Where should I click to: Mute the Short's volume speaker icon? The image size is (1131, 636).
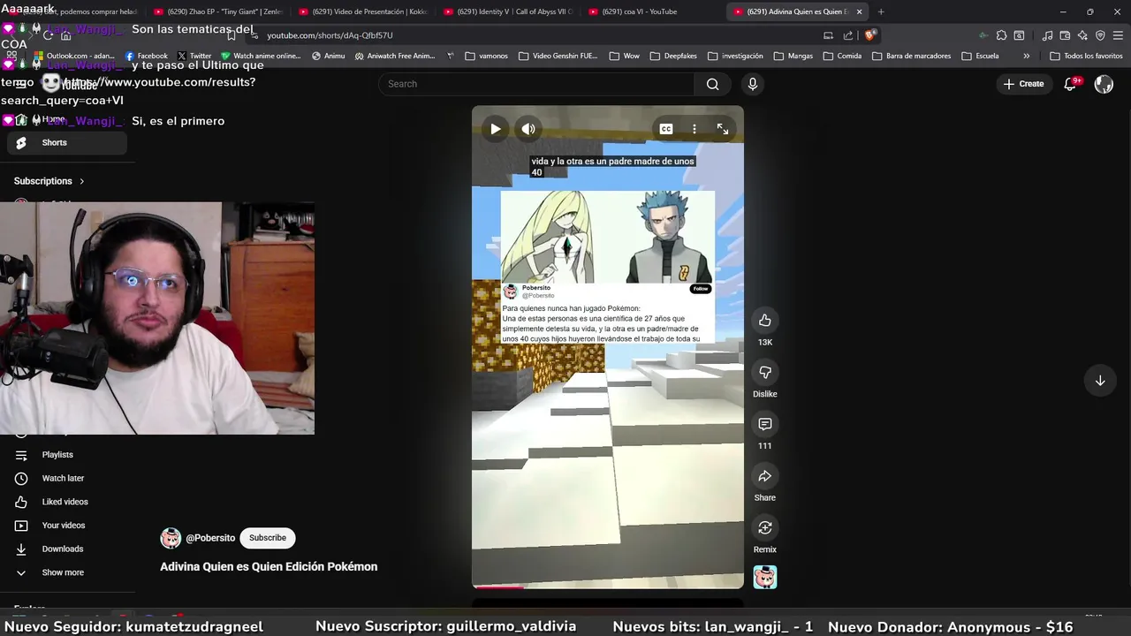(528, 129)
